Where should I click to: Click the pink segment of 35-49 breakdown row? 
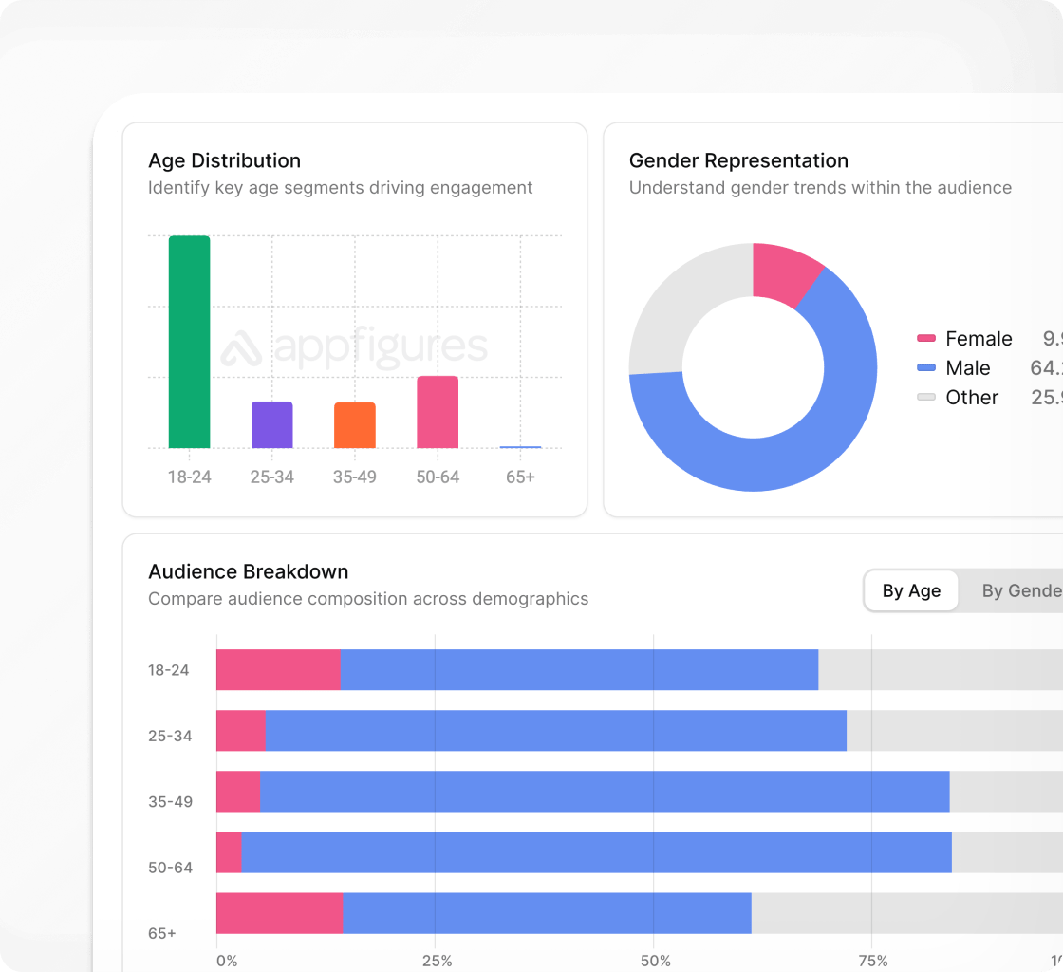238,791
